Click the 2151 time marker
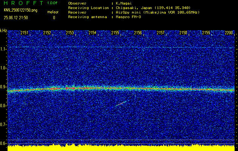 click(24, 33)
